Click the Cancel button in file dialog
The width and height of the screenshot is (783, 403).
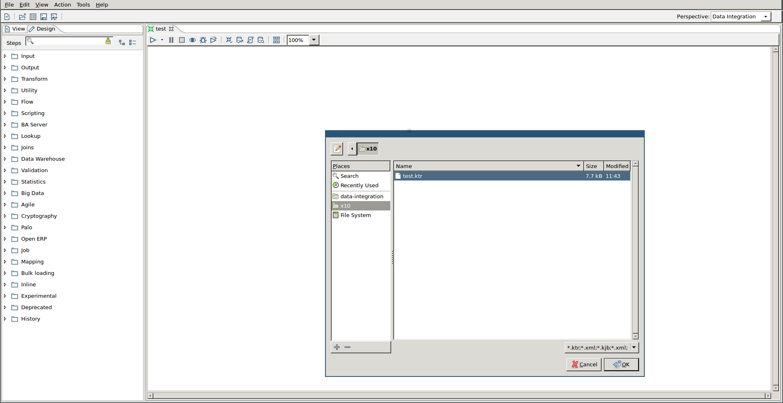[584, 365]
